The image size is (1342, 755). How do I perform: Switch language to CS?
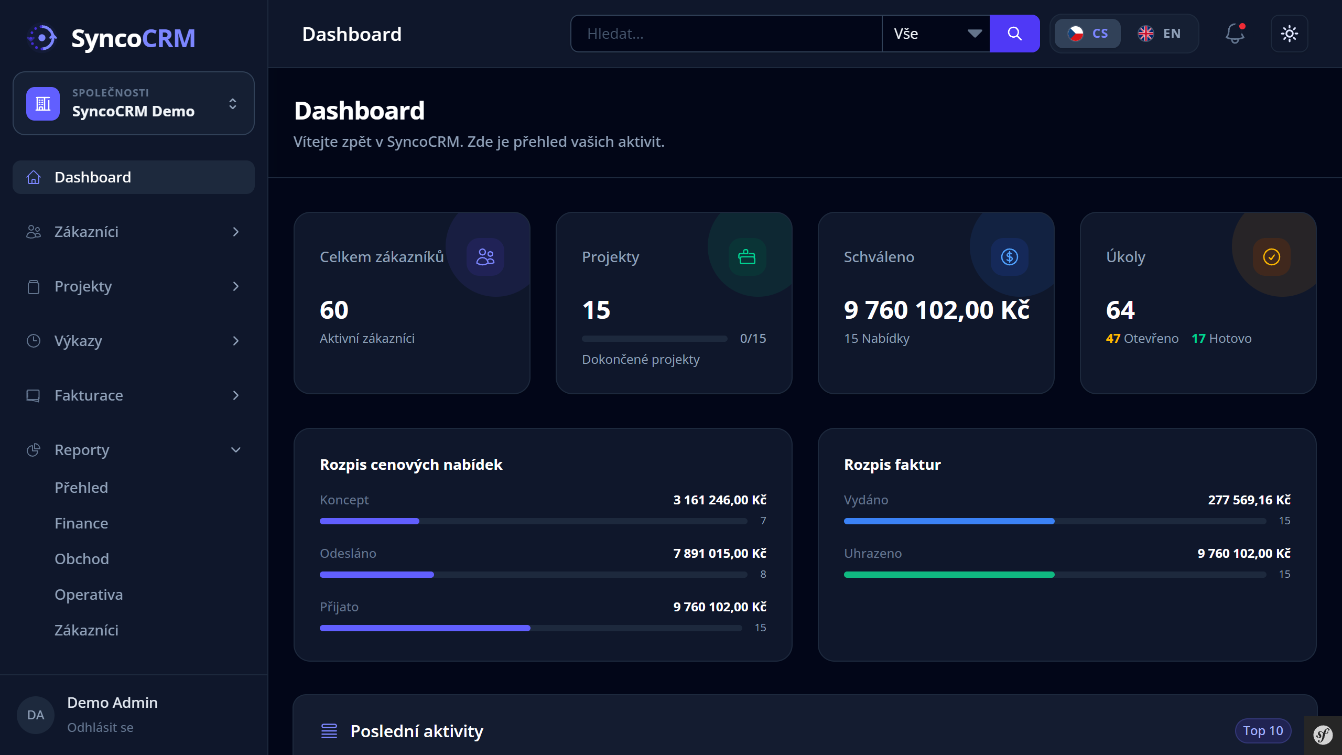pos(1088,34)
